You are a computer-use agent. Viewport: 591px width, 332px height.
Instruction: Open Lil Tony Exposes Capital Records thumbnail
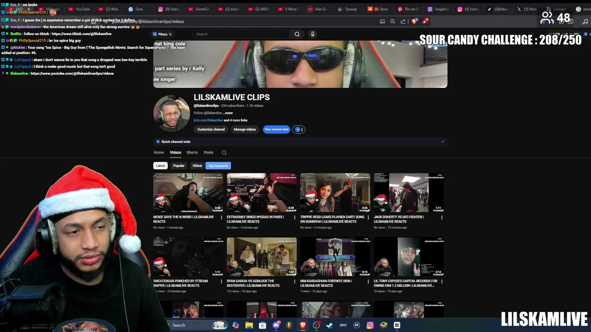pos(409,257)
